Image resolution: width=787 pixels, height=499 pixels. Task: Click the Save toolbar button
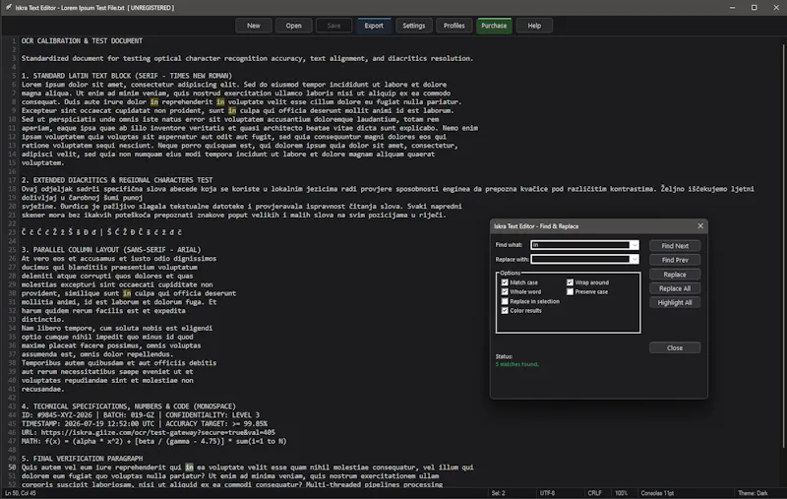(x=333, y=26)
